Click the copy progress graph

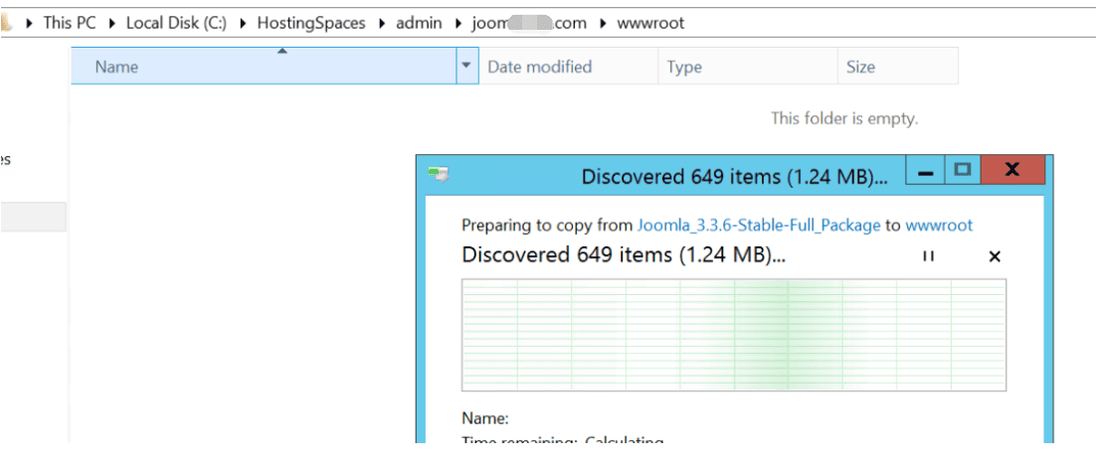(734, 335)
